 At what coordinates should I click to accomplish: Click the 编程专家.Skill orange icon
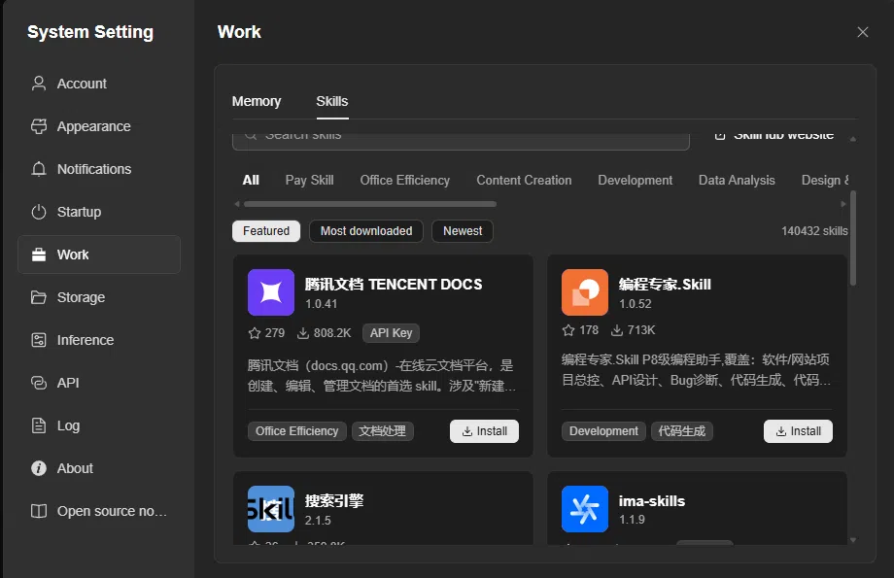point(585,291)
